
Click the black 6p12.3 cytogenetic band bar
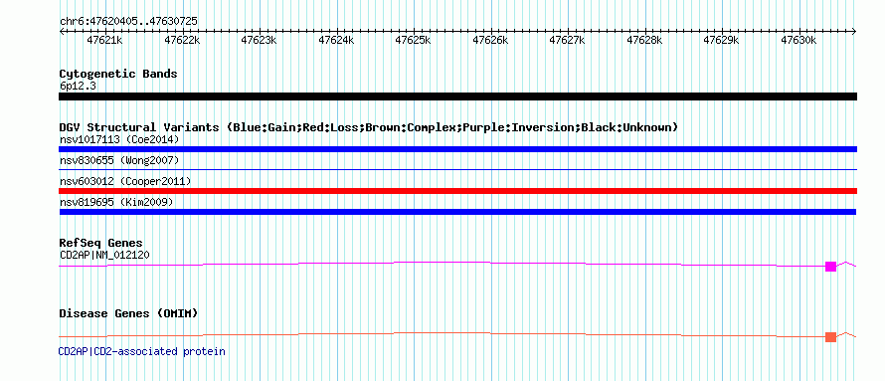tap(457, 96)
